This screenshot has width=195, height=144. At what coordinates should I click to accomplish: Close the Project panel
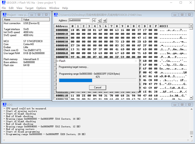point(46,15)
